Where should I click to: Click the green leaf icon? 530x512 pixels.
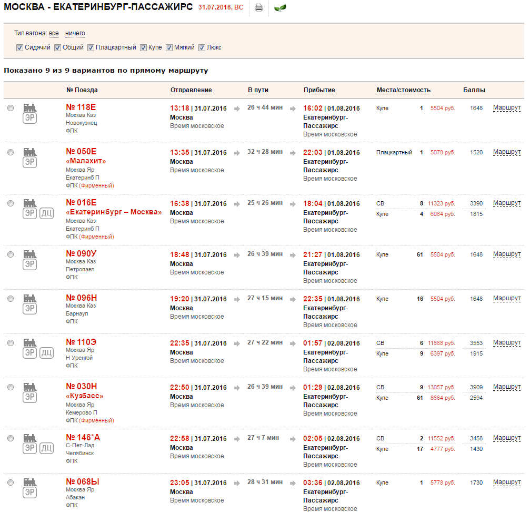[280, 8]
